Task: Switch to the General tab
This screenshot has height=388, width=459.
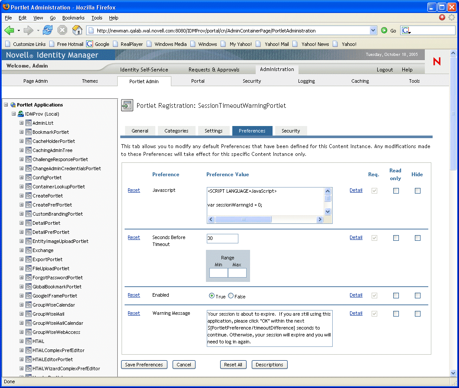Action: pos(140,131)
